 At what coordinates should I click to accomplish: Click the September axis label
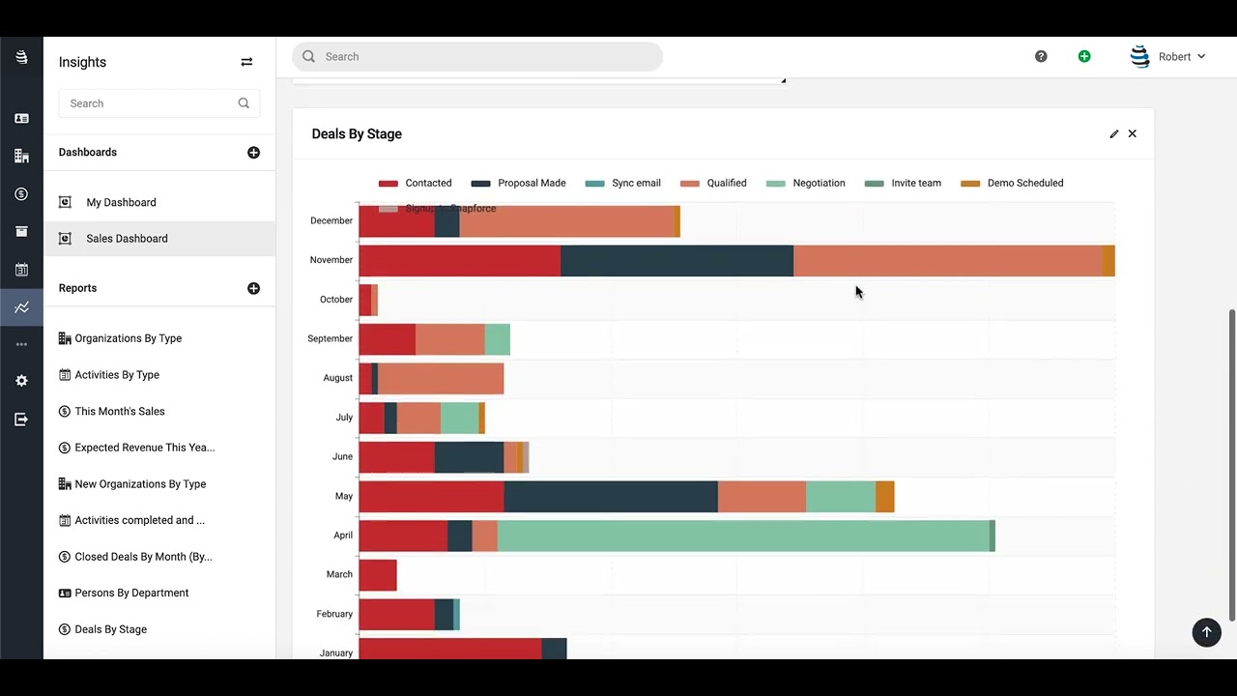click(x=331, y=339)
